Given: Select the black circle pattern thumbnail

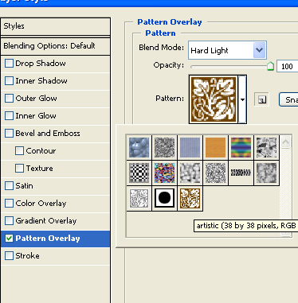Looking at the screenshot, I should click(164, 198).
